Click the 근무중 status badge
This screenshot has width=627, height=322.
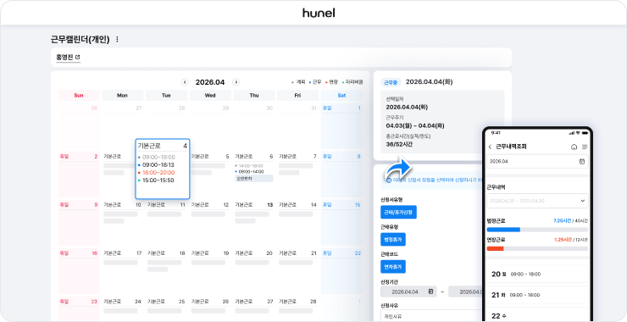click(390, 82)
